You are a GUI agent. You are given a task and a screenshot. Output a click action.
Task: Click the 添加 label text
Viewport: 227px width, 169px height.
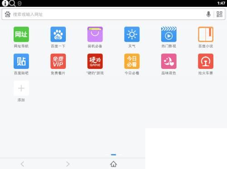click(21, 100)
